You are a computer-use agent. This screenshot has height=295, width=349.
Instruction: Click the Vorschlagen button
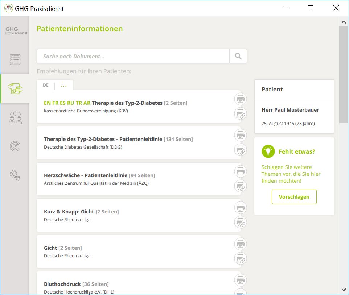pyautogui.click(x=294, y=197)
